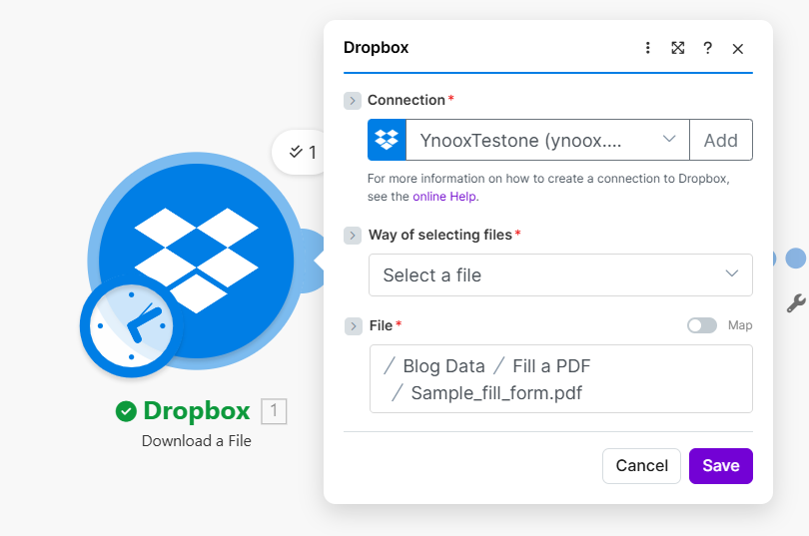Screen dimensions: 809x536
Task: Click the Dropbox logo in the Connection field
Action: [387, 141]
